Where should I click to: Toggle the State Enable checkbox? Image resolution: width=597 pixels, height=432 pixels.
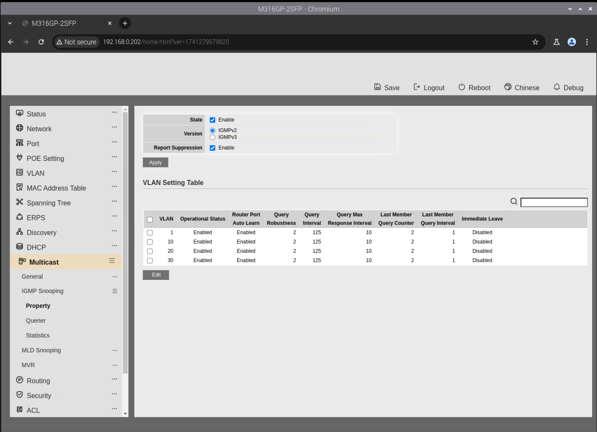[x=213, y=120]
